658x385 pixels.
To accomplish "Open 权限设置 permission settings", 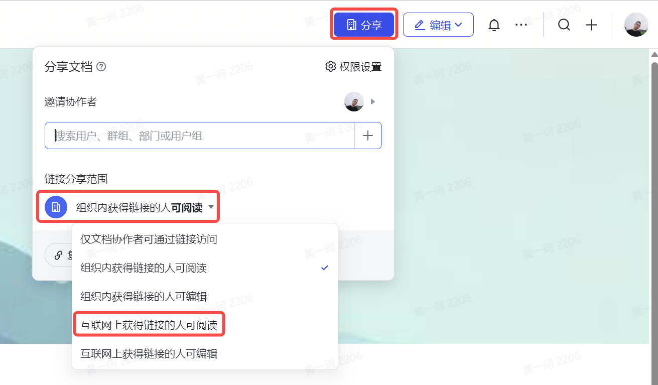I will [354, 67].
